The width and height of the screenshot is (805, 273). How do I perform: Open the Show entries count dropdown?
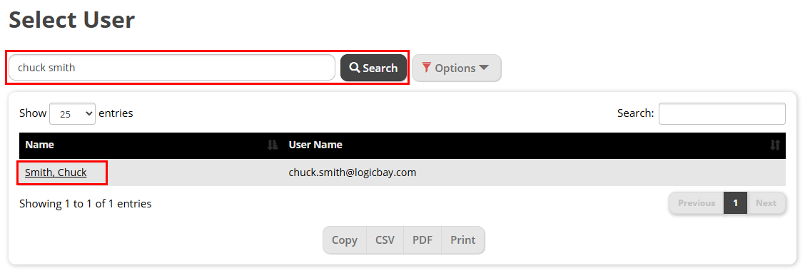[x=72, y=114]
